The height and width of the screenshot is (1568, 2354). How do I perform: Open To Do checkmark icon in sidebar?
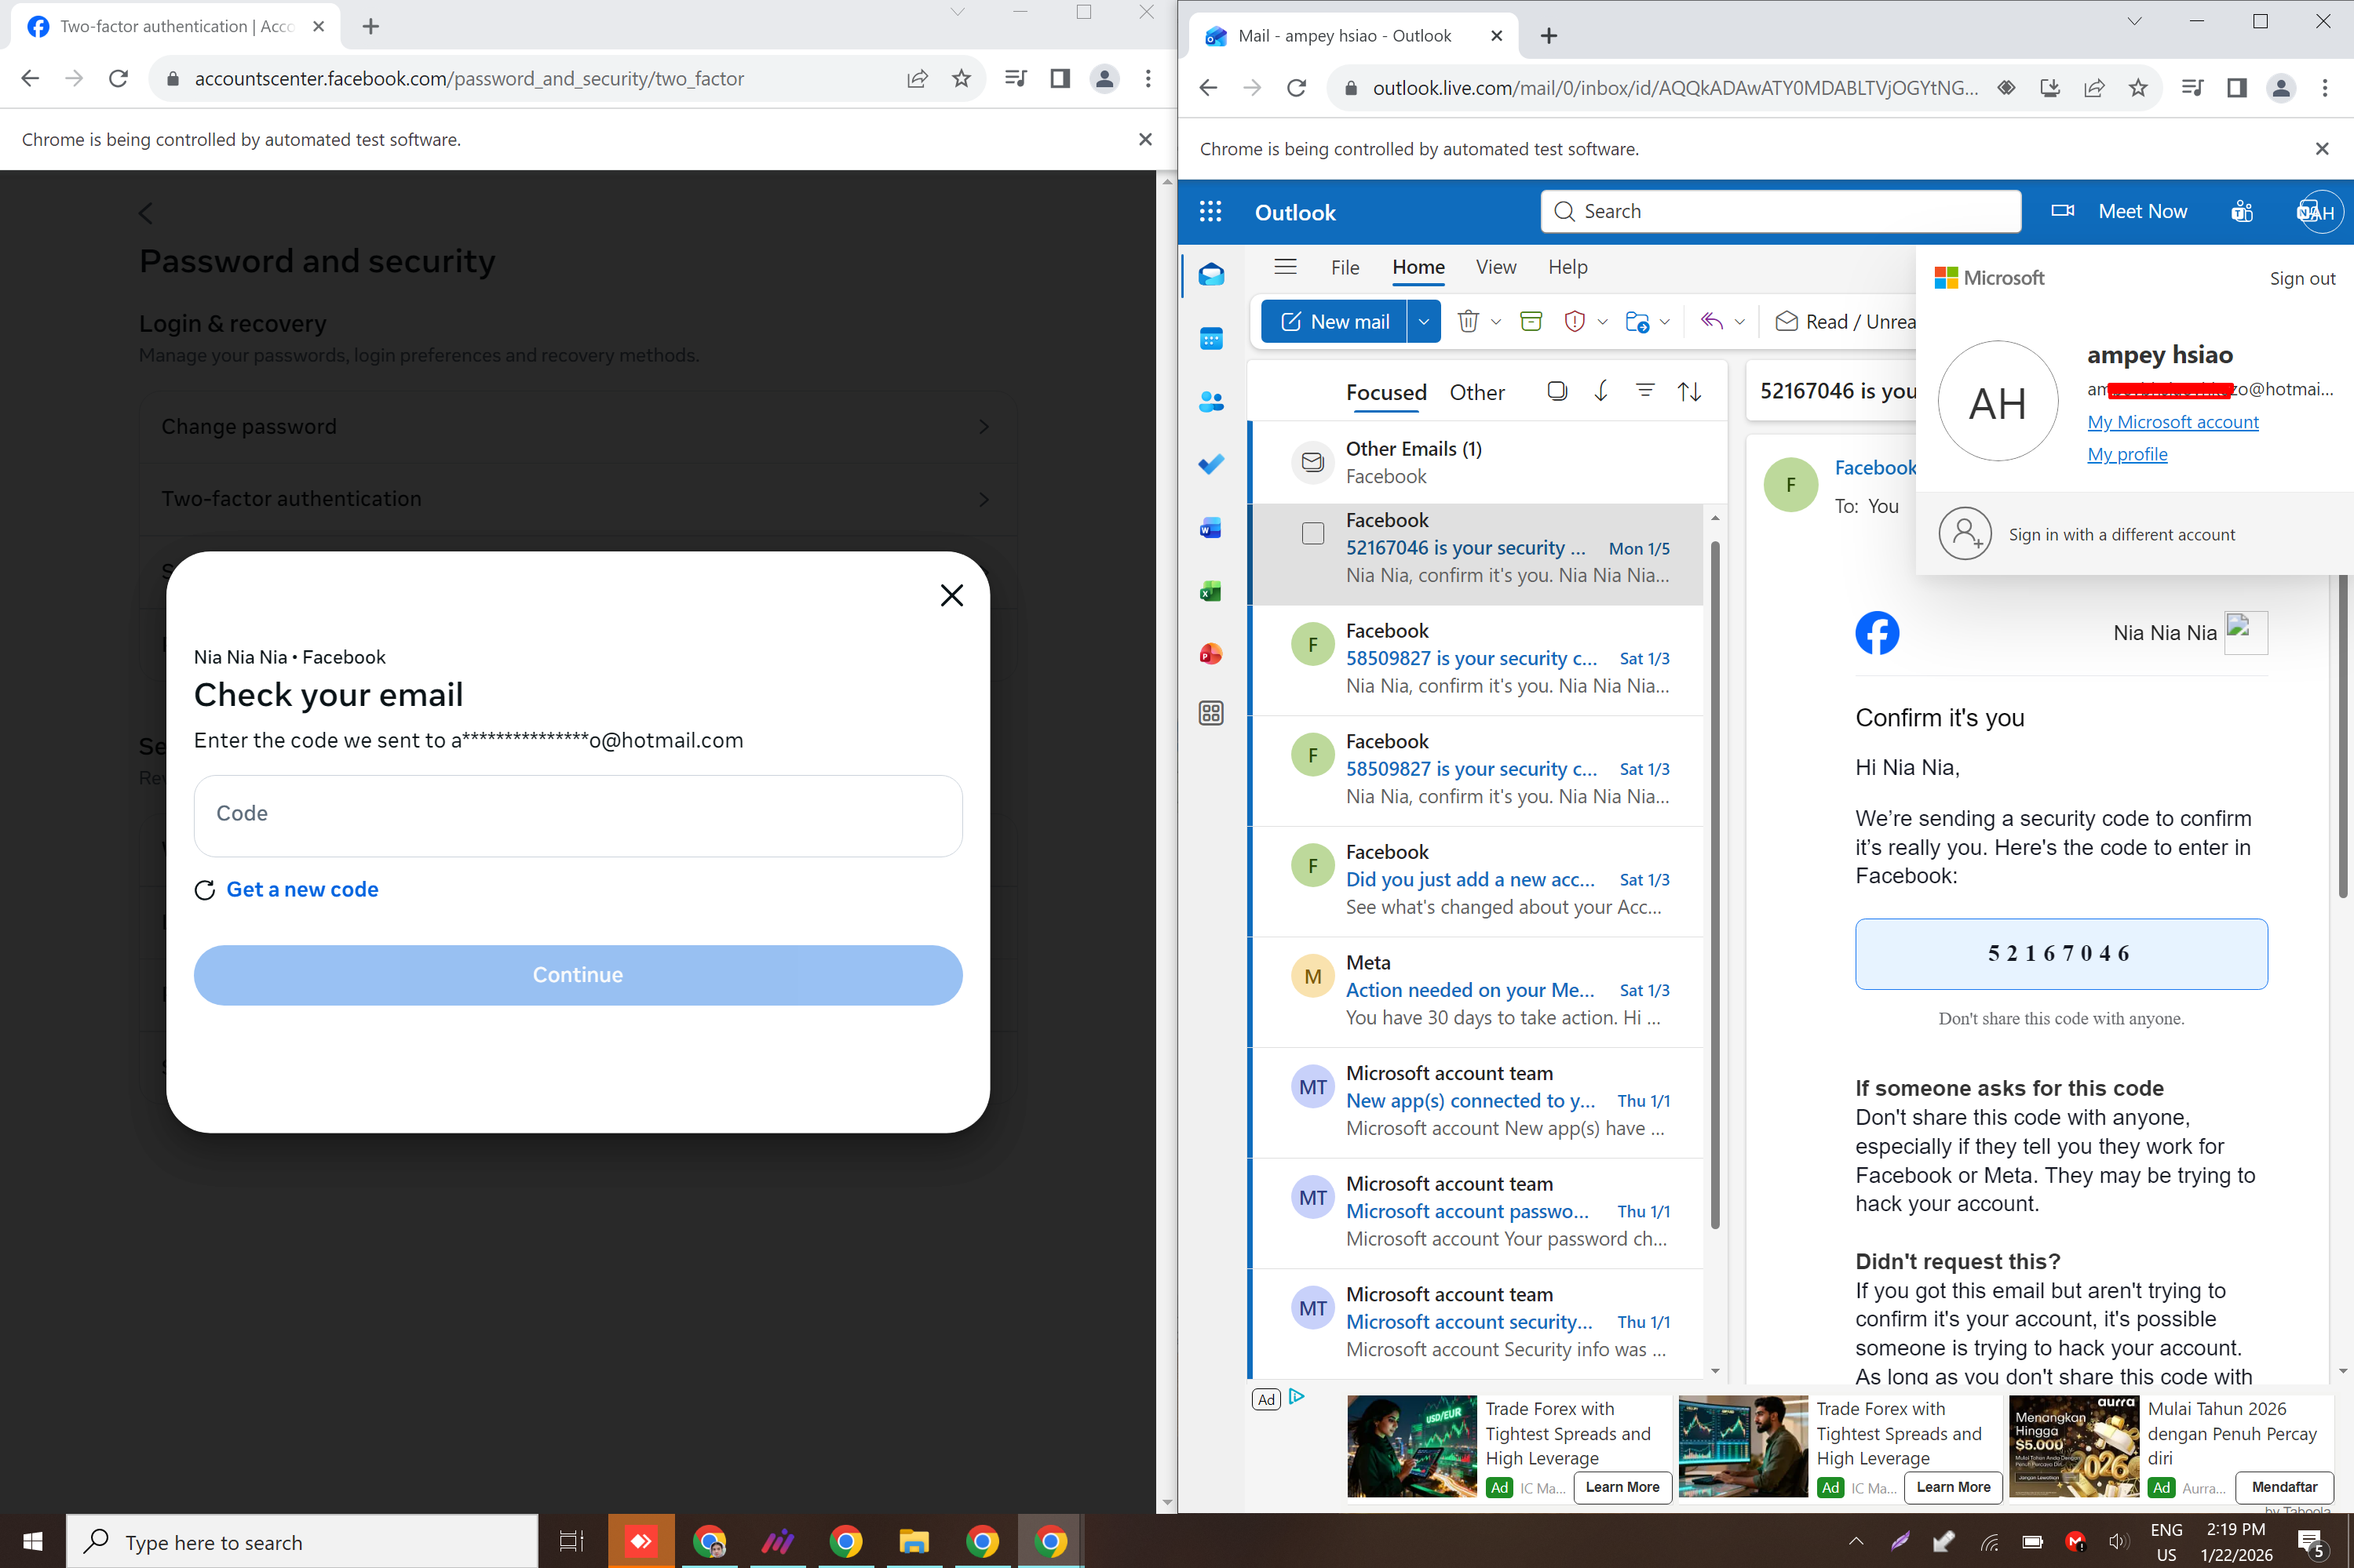click(x=1210, y=465)
